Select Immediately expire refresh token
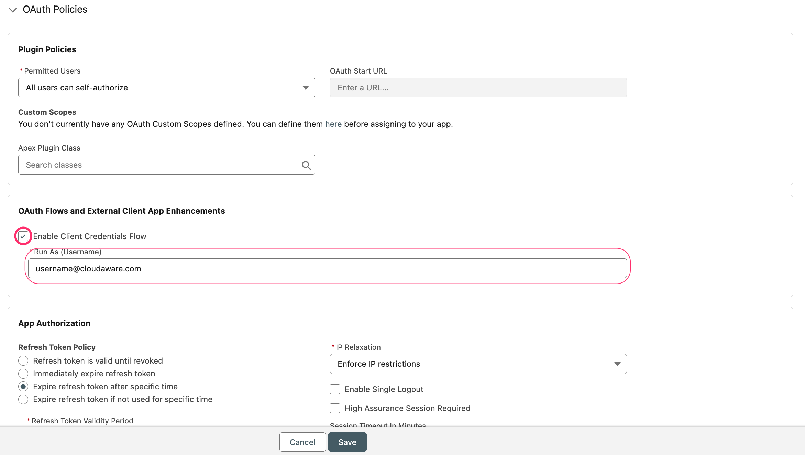805x455 pixels. pyautogui.click(x=23, y=374)
